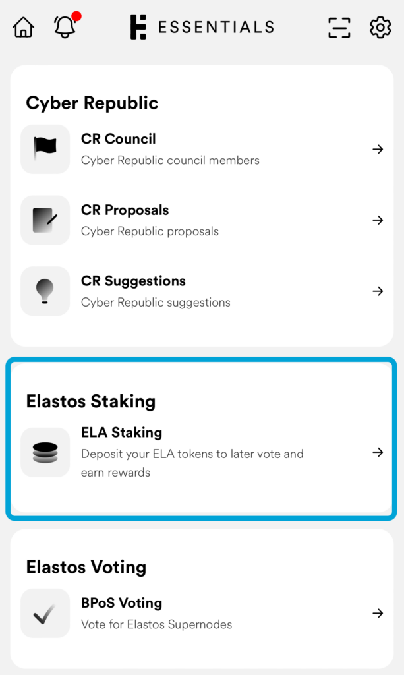Open the home screen via house icon
The height and width of the screenshot is (675, 404).
[x=22, y=27]
